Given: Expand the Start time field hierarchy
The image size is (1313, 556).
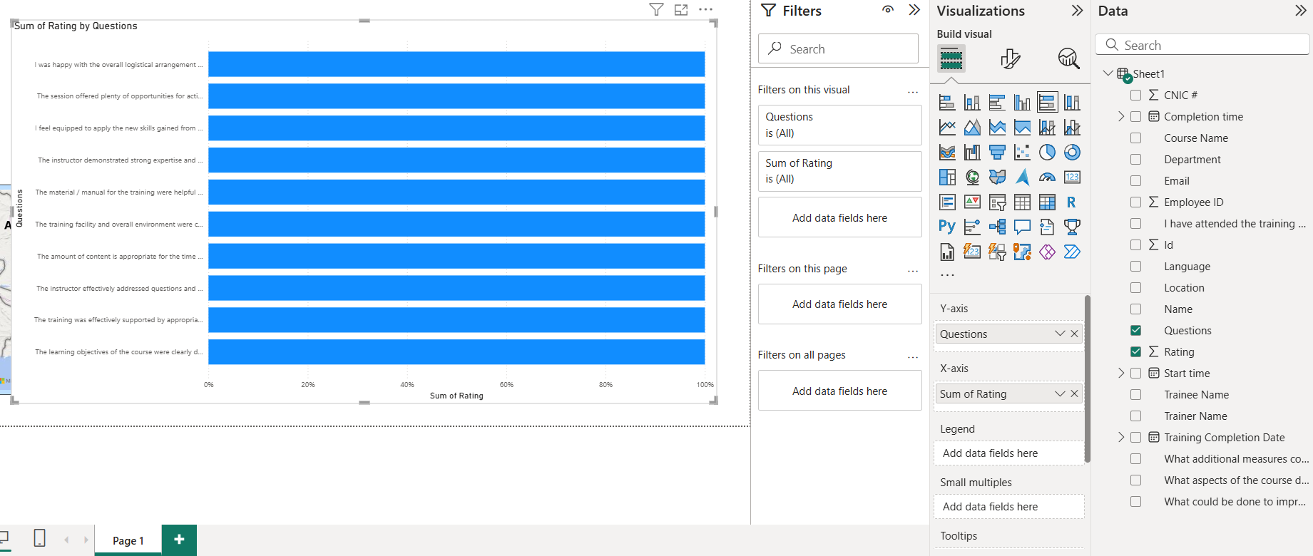Looking at the screenshot, I should (x=1121, y=374).
